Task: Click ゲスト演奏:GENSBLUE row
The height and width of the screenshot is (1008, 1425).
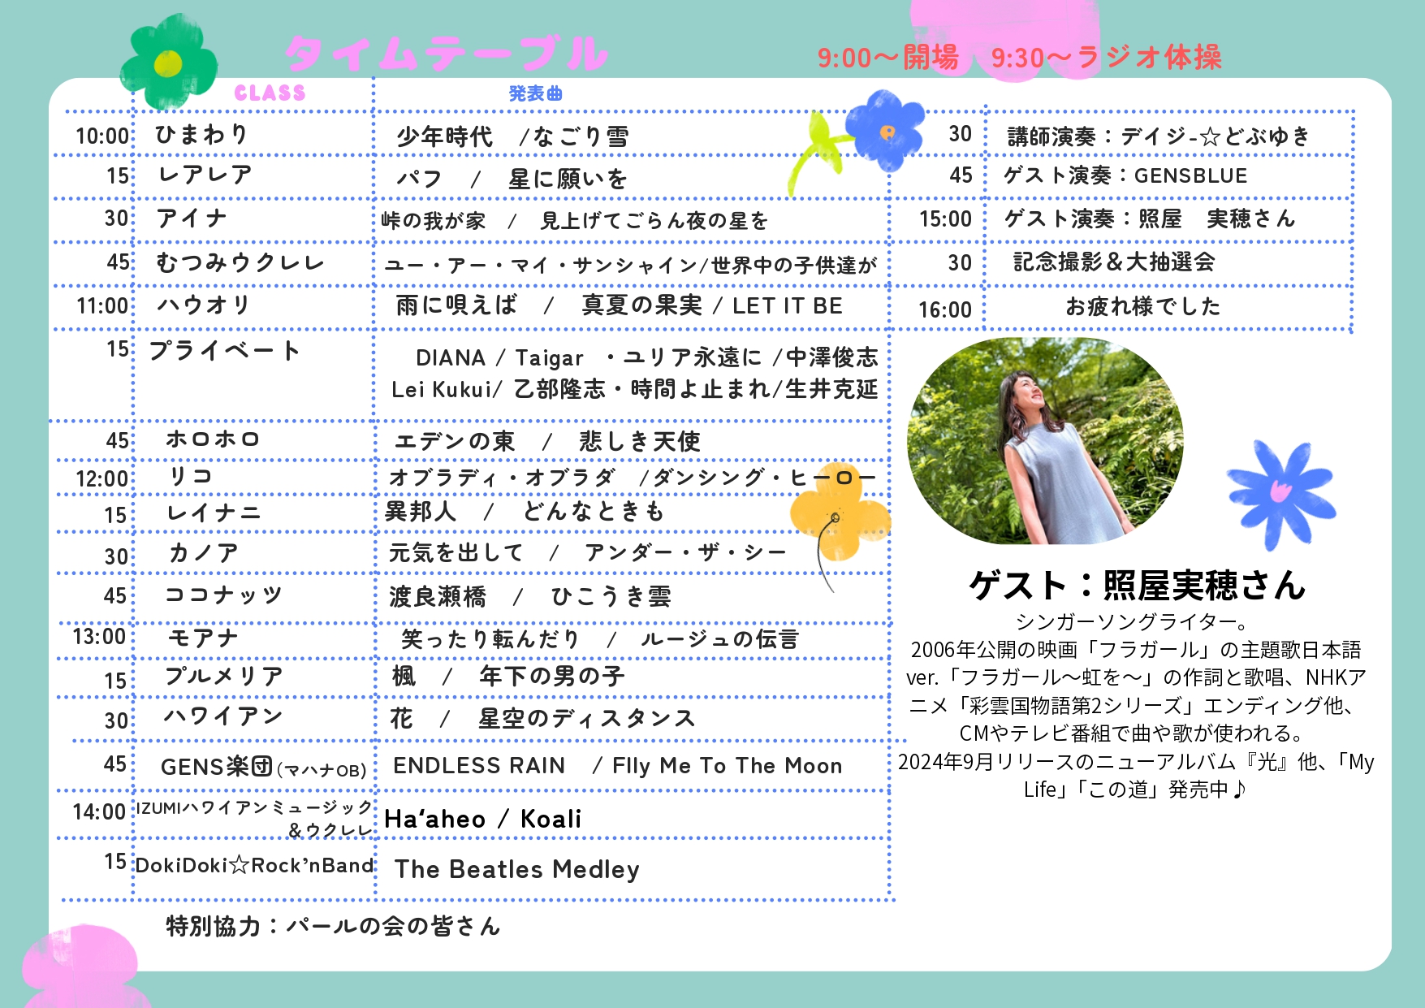Action: point(1126,175)
